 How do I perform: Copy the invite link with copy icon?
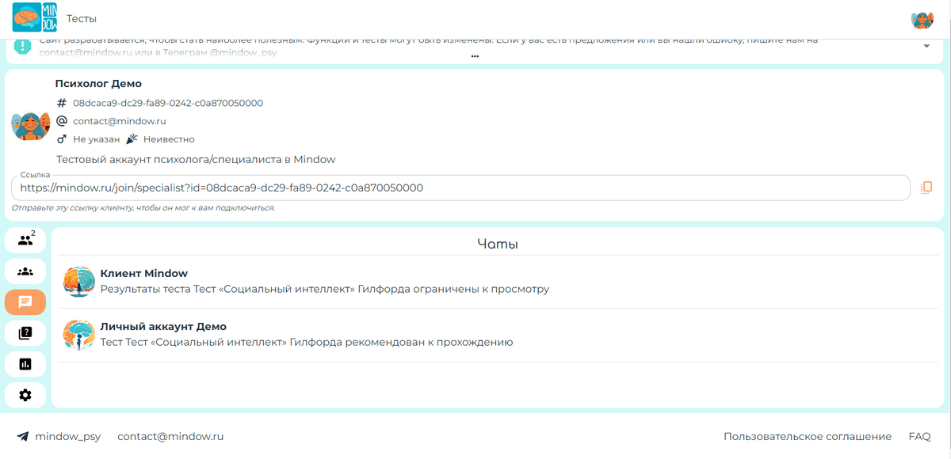pyautogui.click(x=926, y=188)
